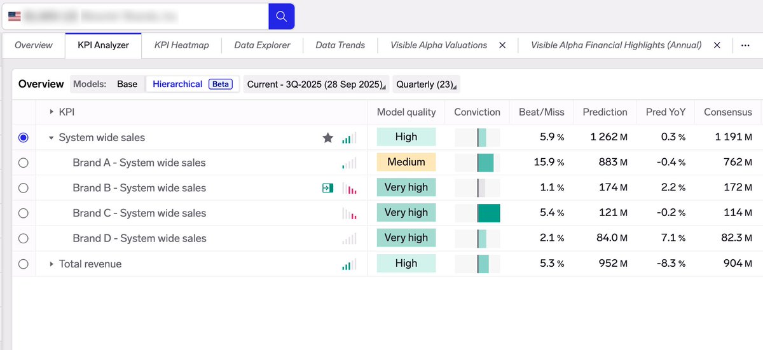
Task: Click the Beat/Miss column header
Action: pos(541,112)
